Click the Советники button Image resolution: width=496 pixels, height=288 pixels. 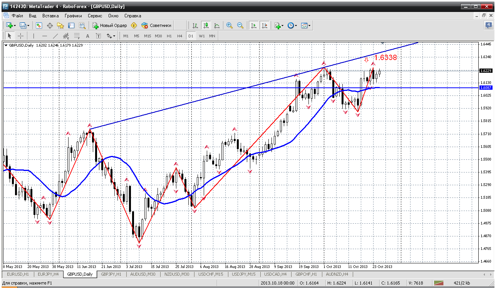(156, 25)
